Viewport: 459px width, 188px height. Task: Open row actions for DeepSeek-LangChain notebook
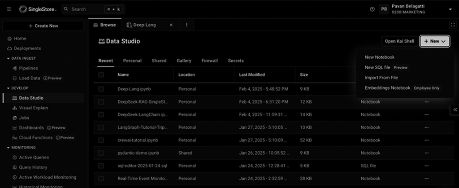[427, 115]
